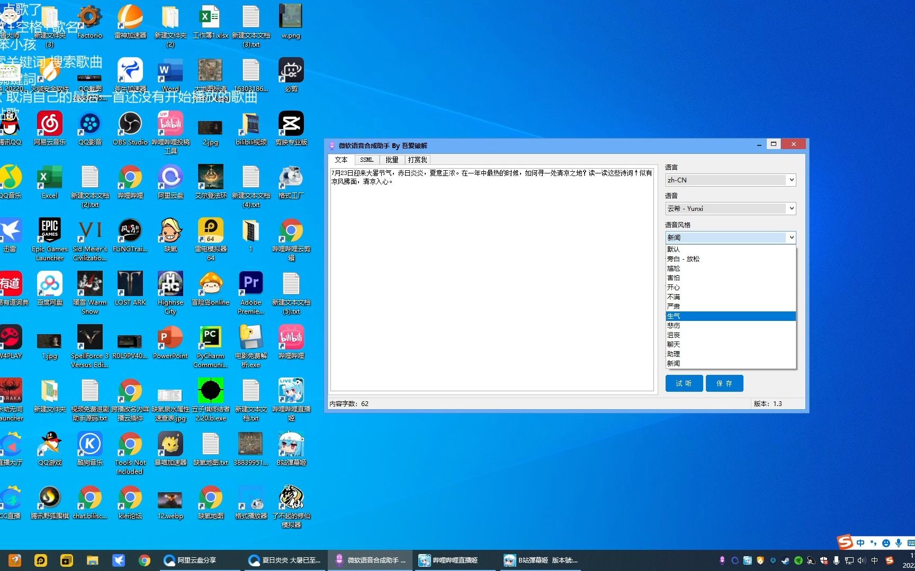This screenshot has width=915, height=571.
Task: Select 默认 in the style list
Action: coord(731,249)
